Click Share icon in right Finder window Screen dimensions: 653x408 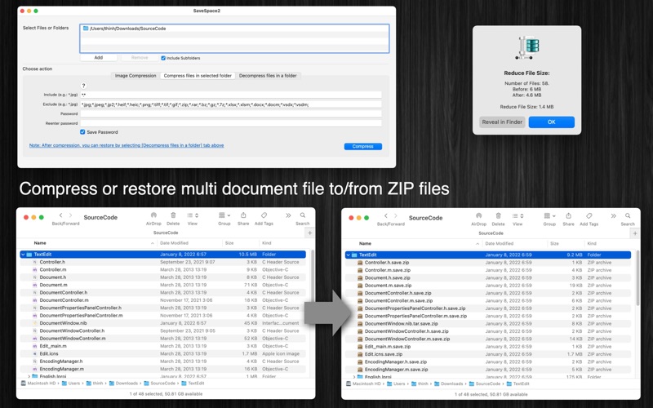pyautogui.click(x=568, y=215)
